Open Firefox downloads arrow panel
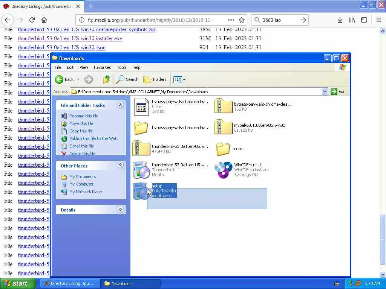The height and width of the screenshot is (289, 386). pos(340,20)
